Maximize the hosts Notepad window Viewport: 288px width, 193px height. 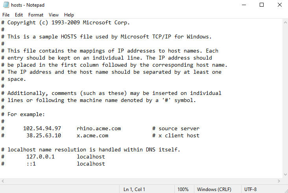tap(262, 5)
